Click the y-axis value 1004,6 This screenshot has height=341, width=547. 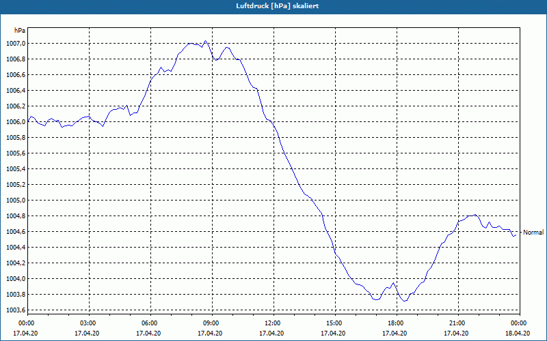pyautogui.click(x=16, y=232)
